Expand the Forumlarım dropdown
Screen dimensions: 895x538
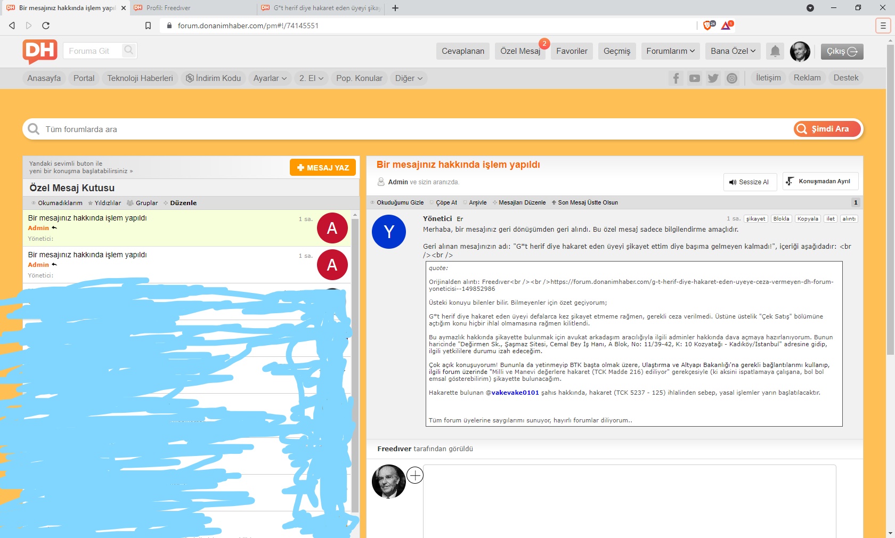[670, 51]
